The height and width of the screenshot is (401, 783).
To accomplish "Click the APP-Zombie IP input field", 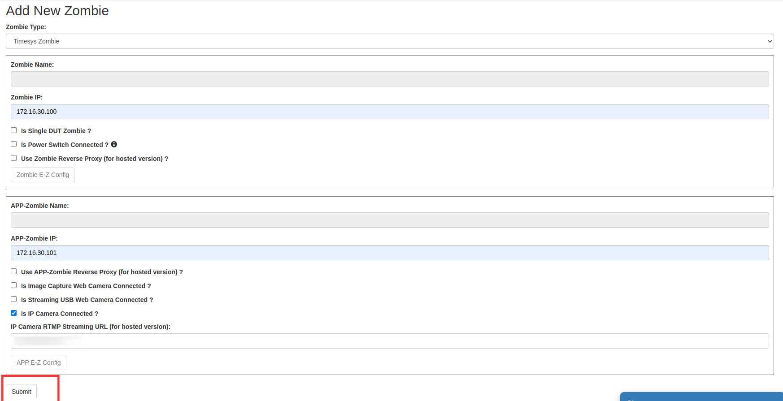I will click(390, 253).
